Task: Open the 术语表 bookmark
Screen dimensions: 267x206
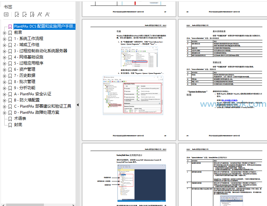Action: [x=20, y=118]
